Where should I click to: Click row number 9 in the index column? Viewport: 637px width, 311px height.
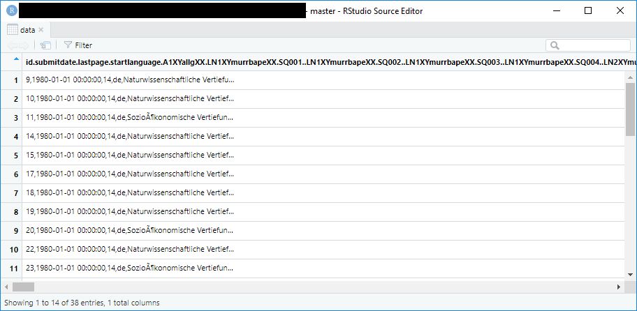(14, 230)
